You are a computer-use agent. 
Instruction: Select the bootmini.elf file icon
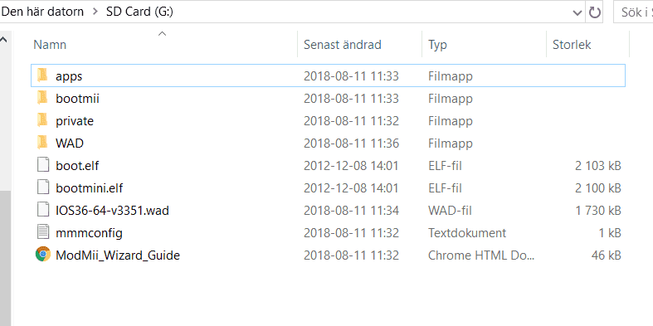pyautogui.click(x=43, y=187)
